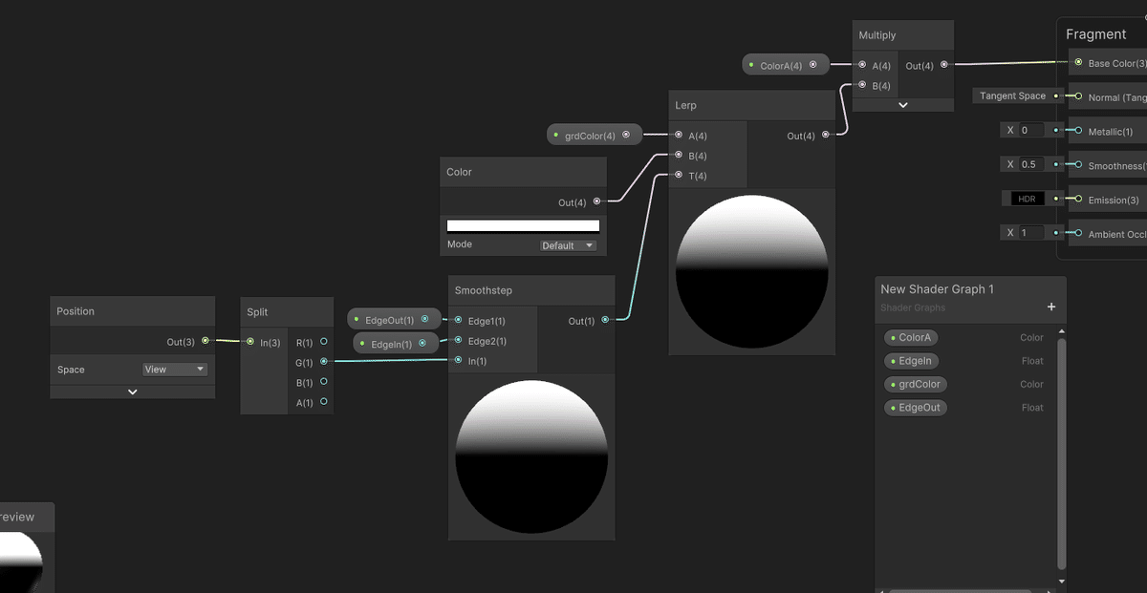Open the Space dropdown on the Position node

(x=174, y=369)
